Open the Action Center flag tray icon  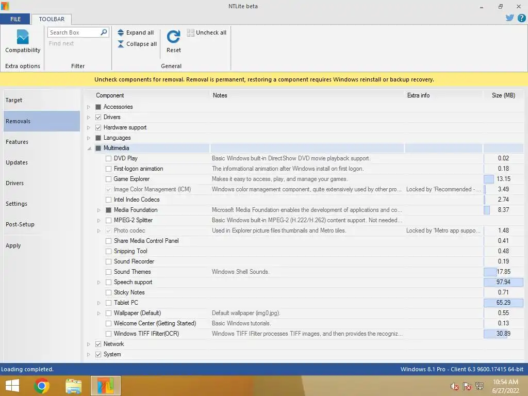[467, 386]
